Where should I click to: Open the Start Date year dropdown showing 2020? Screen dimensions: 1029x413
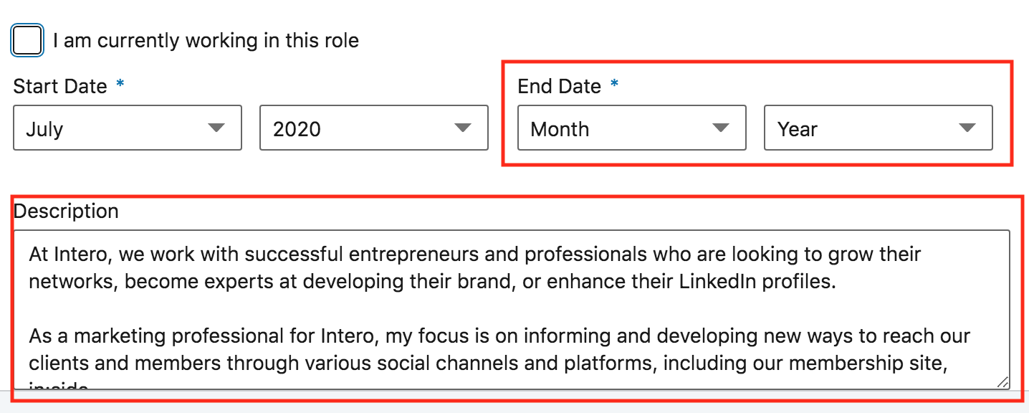(374, 128)
